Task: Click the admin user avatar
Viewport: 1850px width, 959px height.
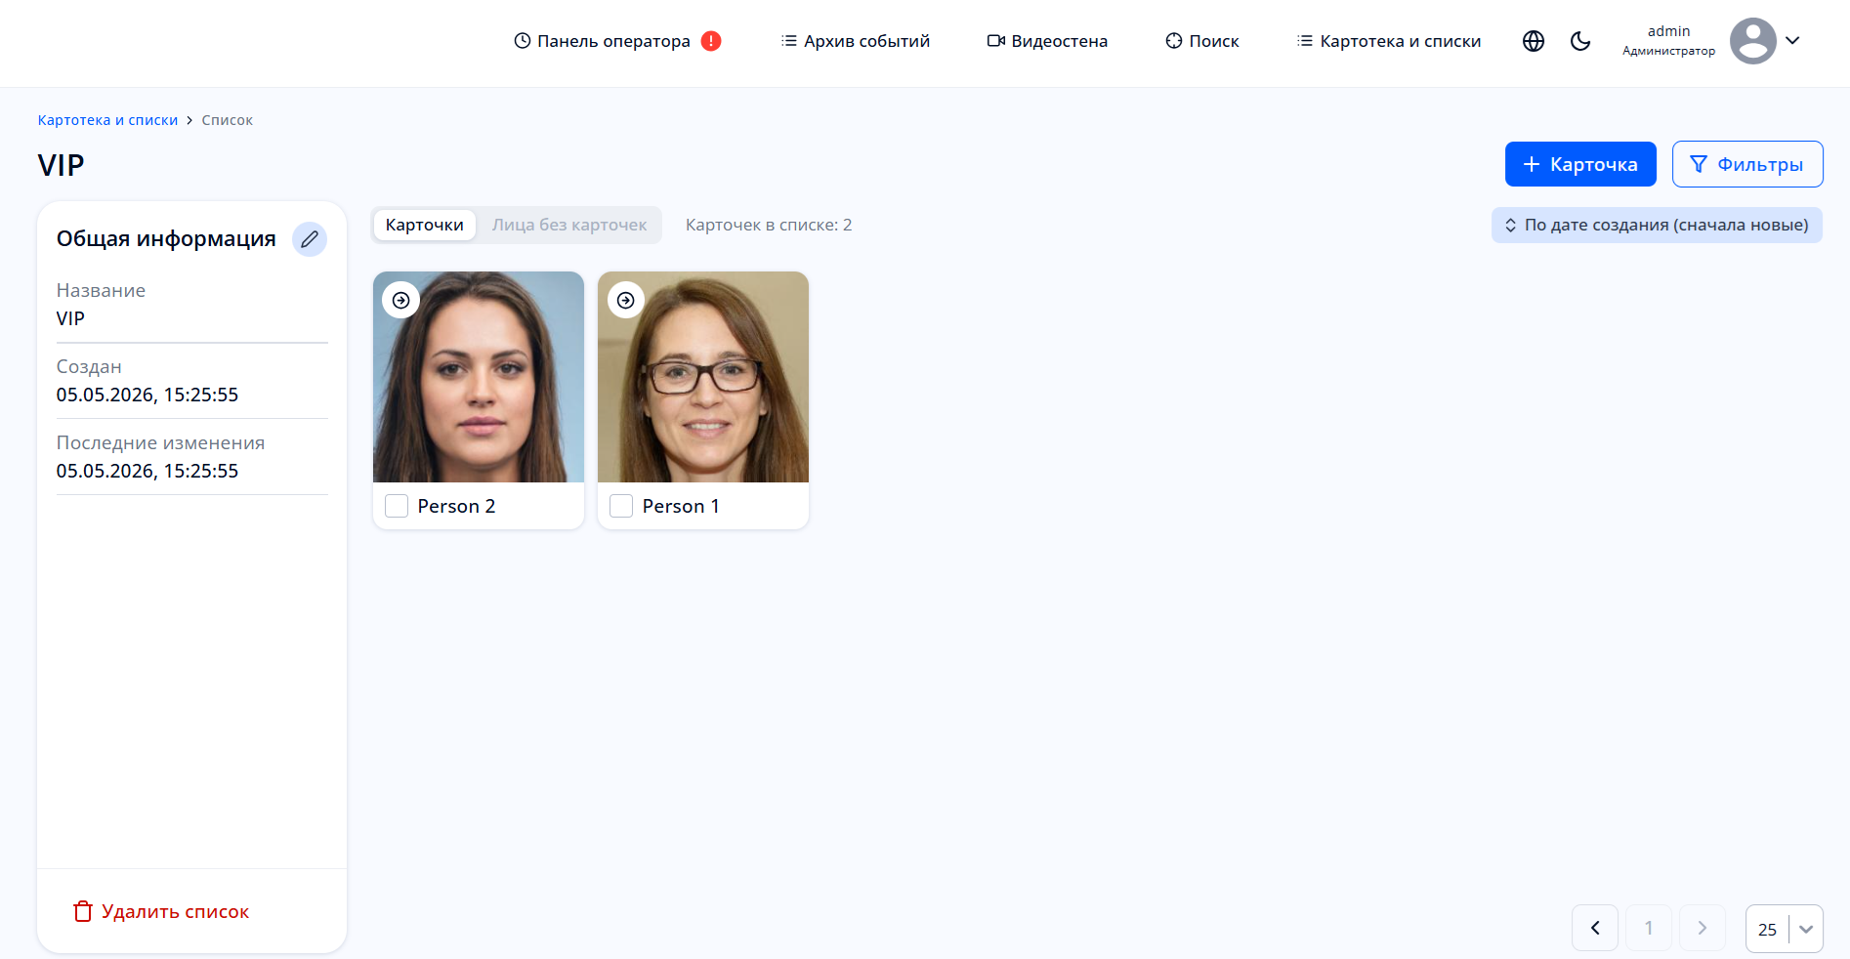Action: (1753, 41)
